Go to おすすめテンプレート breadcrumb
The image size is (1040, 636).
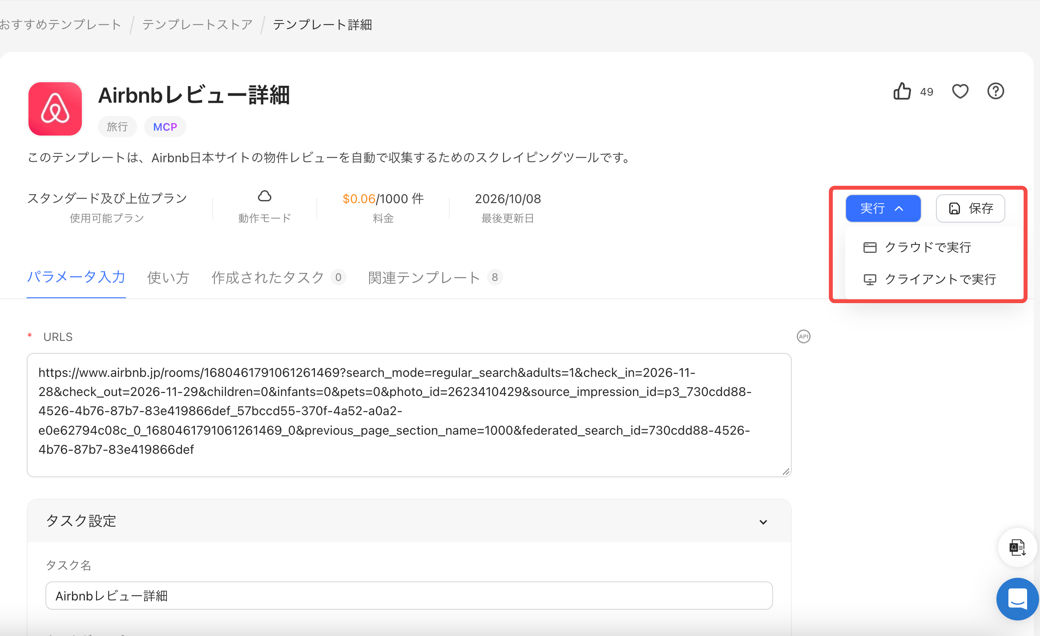[x=60, y=24]
